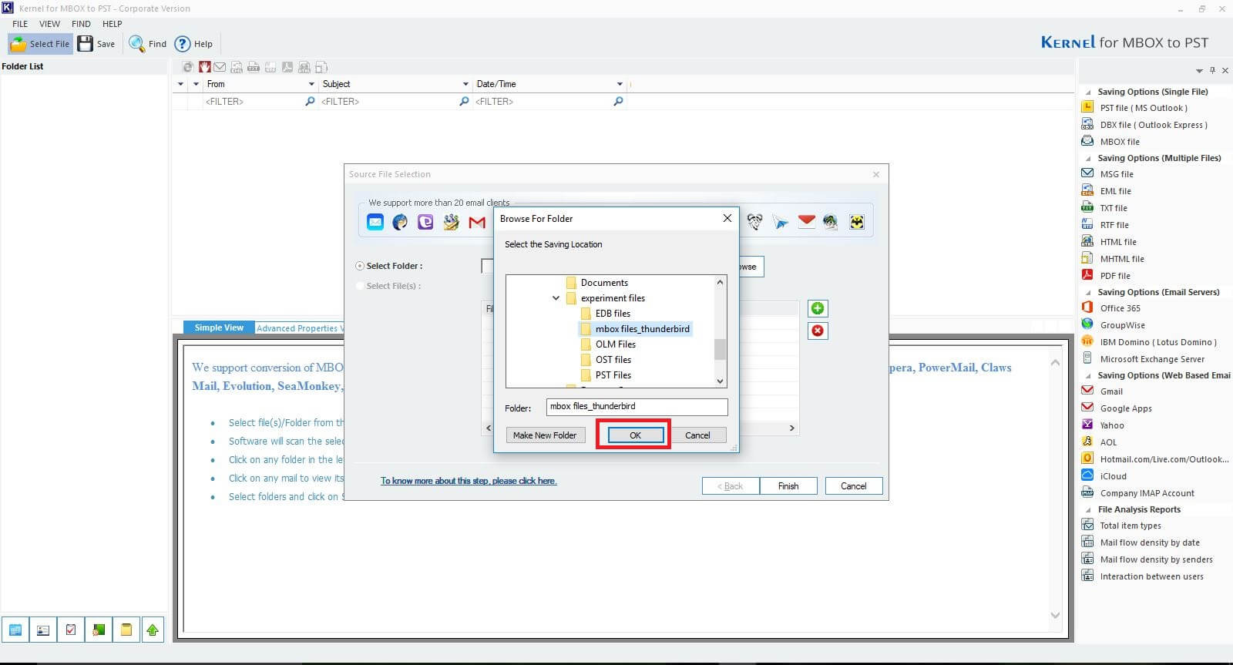Switch to the Simple View tab
The width and height of the screenshot is (1233, 665).
tap(219, 327)
